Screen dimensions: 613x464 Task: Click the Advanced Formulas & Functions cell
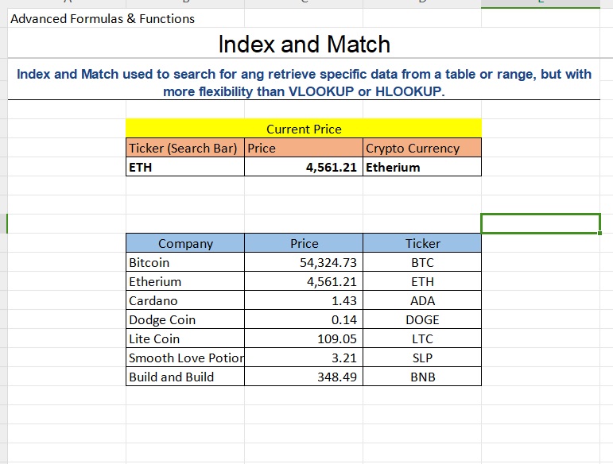point(103,18)
